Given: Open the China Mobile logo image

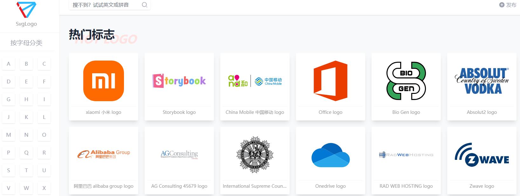Looking at the screenshot, I should (x=255, y=81).
